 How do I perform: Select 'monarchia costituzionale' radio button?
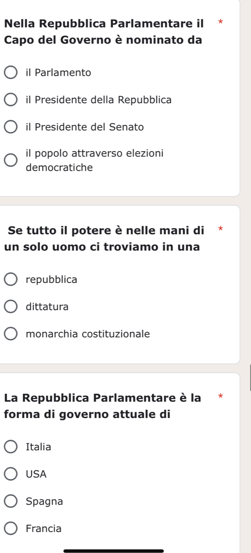[x=11, y=334]
